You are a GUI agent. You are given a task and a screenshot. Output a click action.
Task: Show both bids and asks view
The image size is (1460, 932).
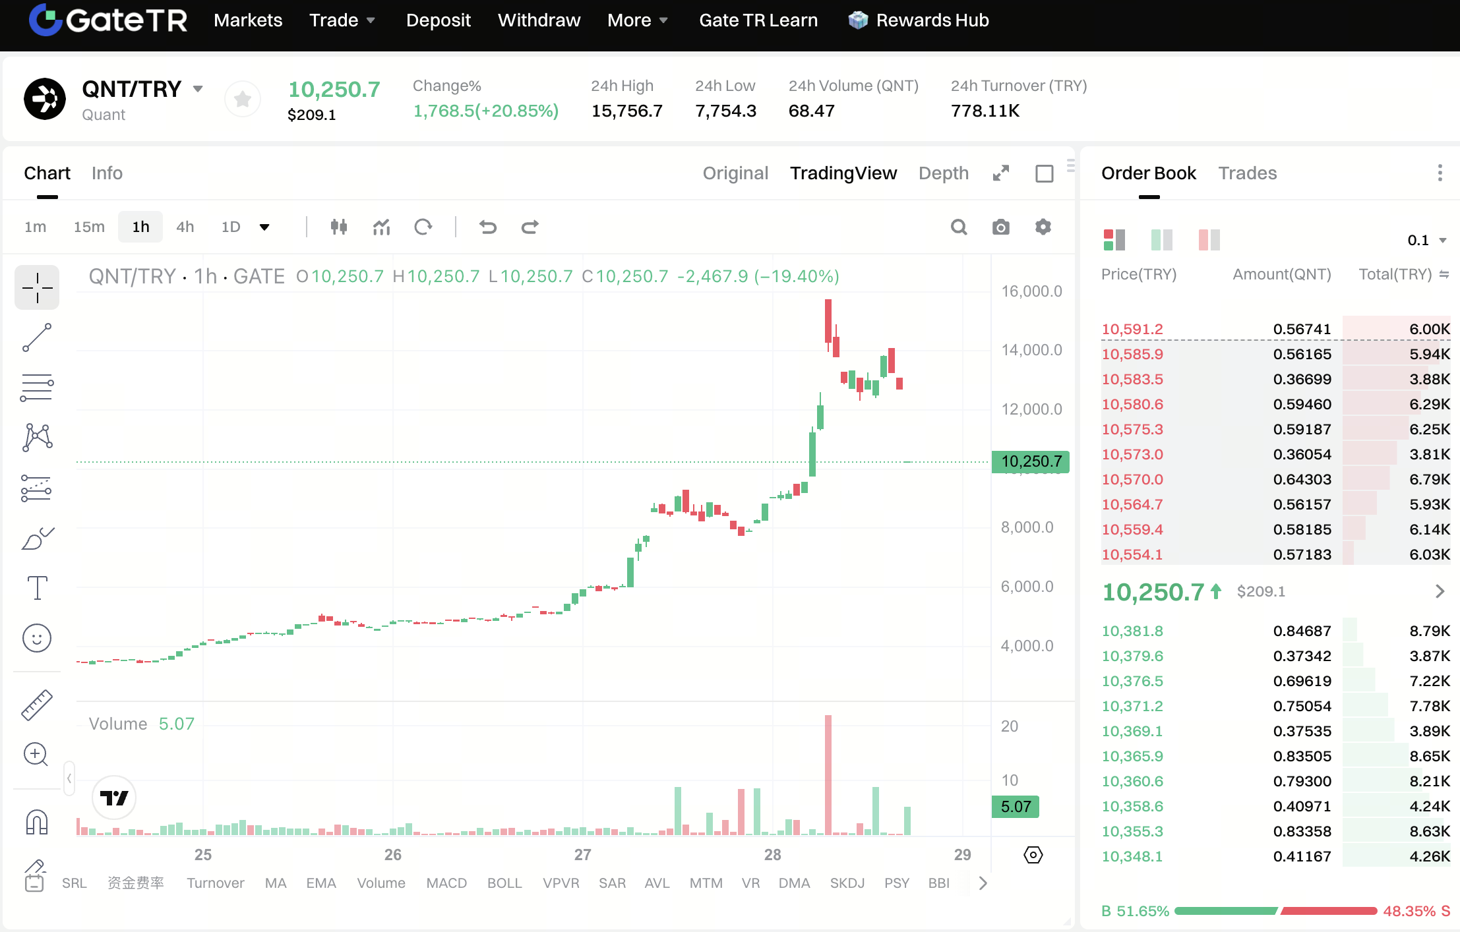1114,240
